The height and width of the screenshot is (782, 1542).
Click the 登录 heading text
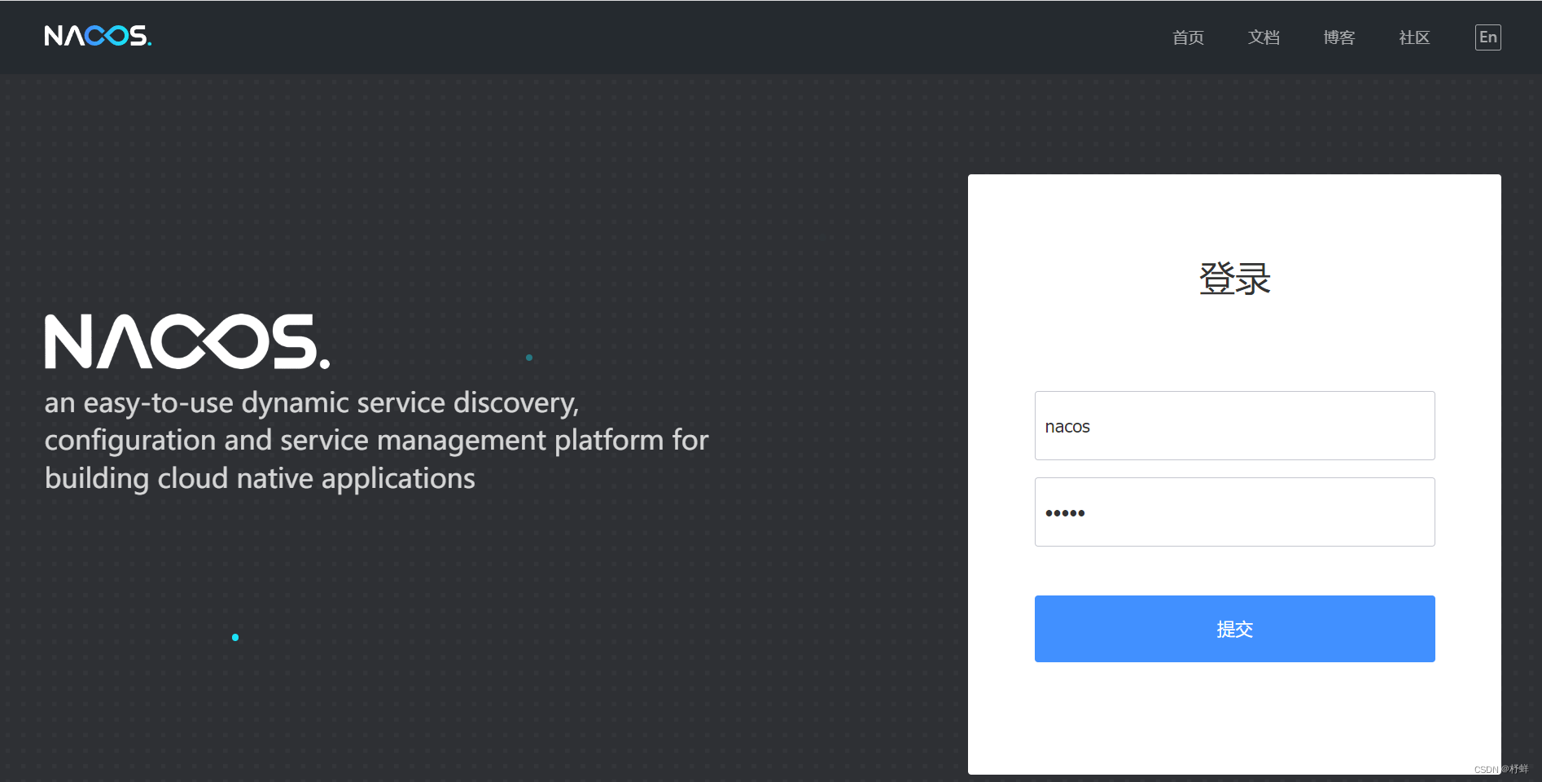pyautogui.click(x=1234, y=279)
